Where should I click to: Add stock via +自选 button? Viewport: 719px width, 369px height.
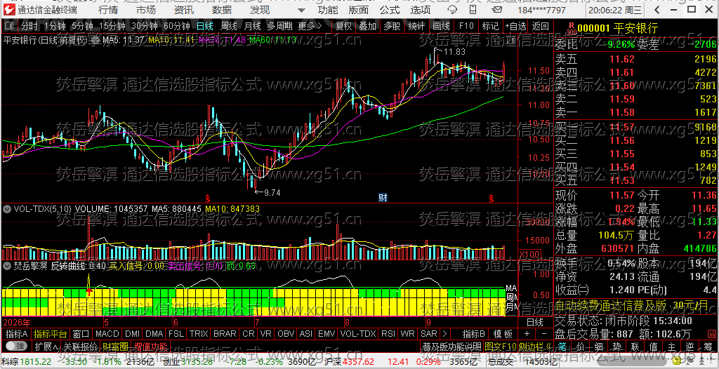(515, 26)
